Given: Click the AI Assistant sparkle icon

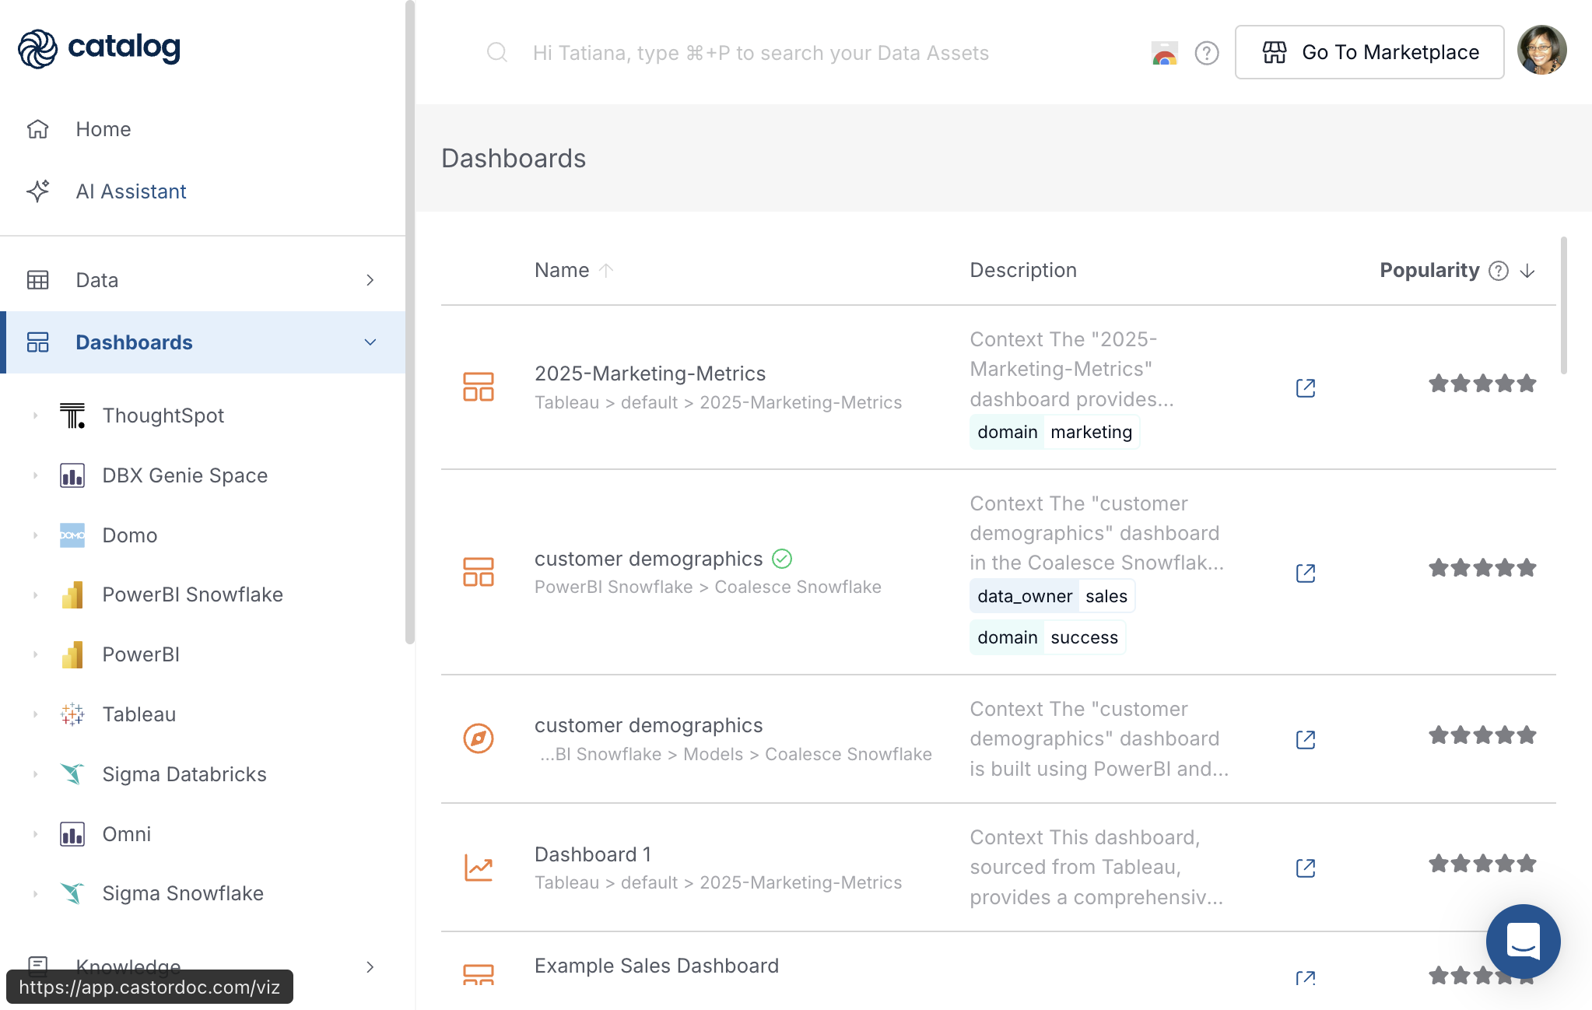Looking at the screenshot, I should click(38, 191).
